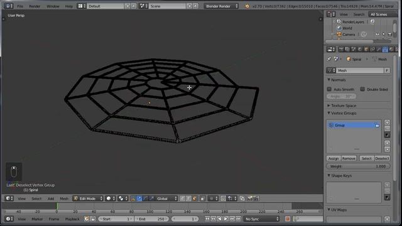402x226 pixels.
Task: Open the 3D viewport Select menu
Action: coord(36,198)
